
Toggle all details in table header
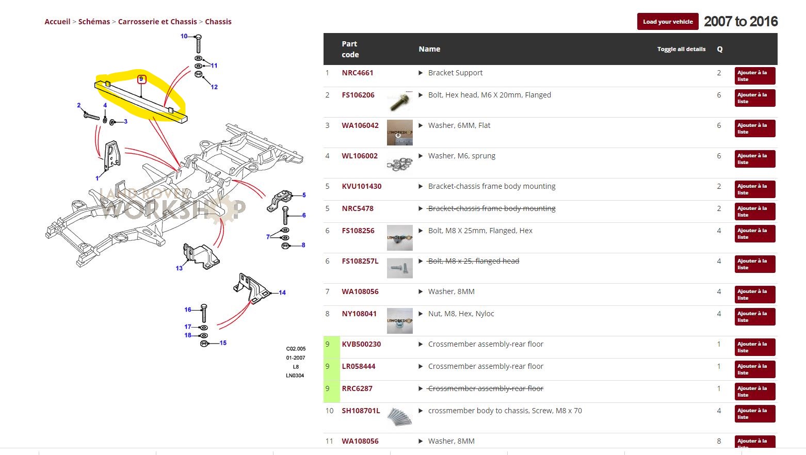coord(681,49)
